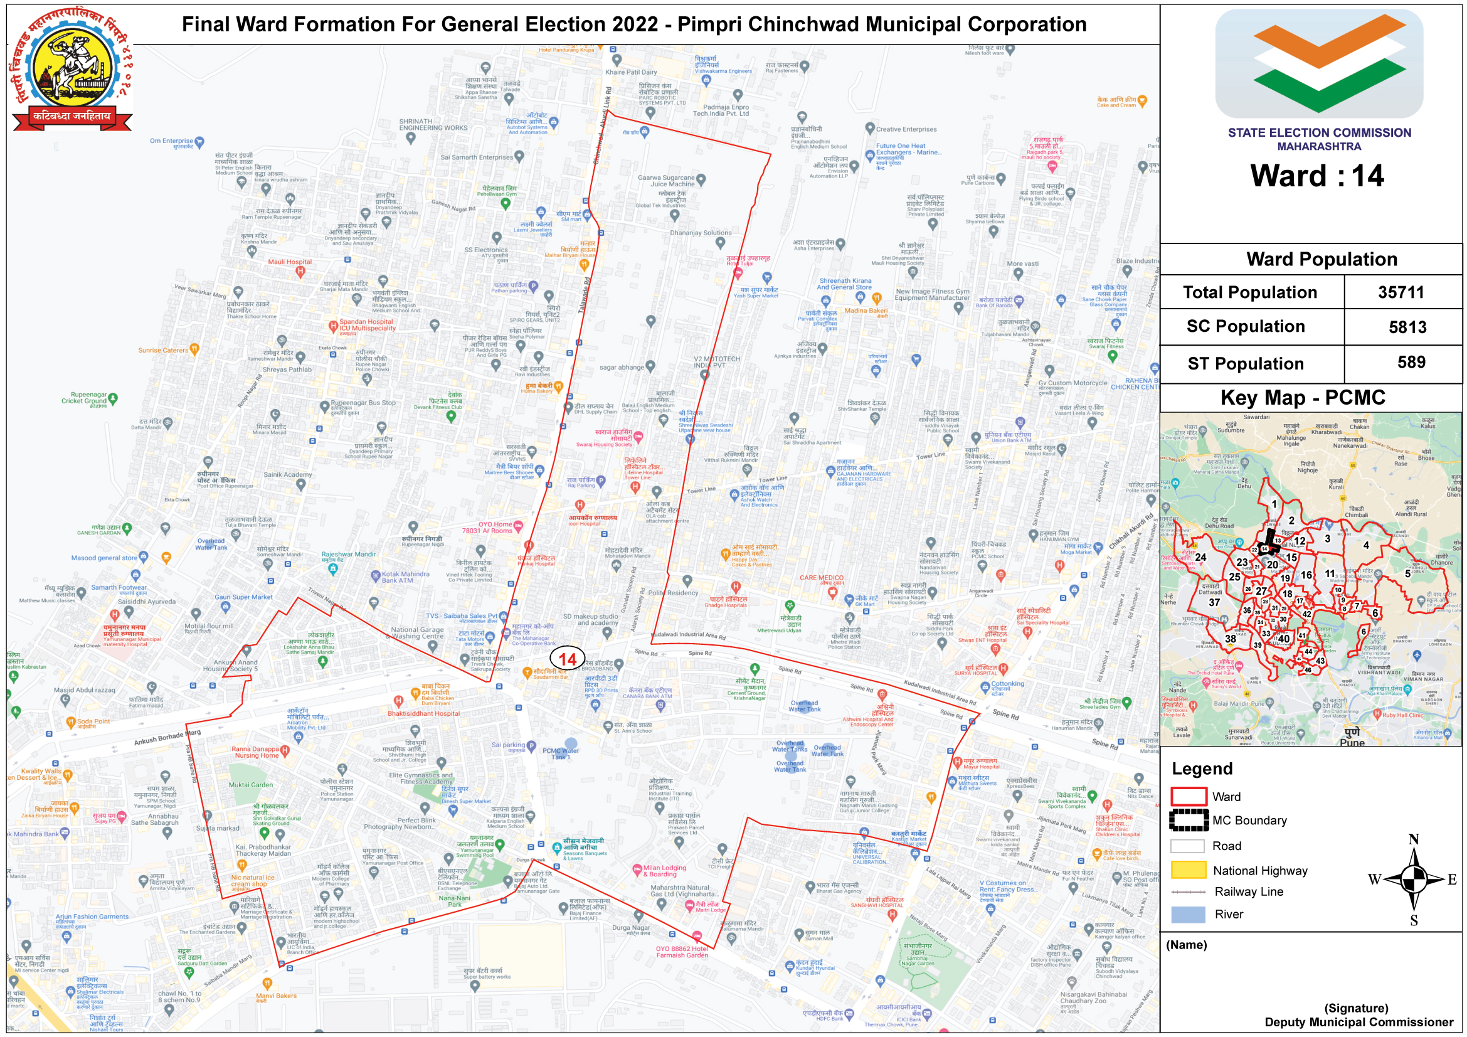Viewport: 1467px width, 1037px height.
Task: Click the 'Deputy Municipal Commissioner' text
Action: tap(1359, 1023)
